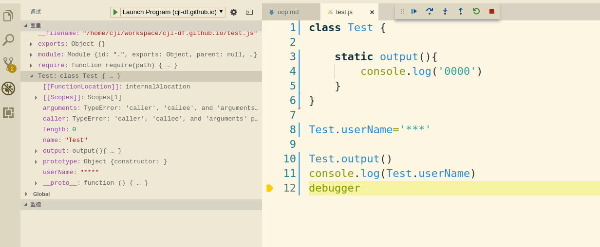Click Continue in the debug toolbar

[414, 11]
